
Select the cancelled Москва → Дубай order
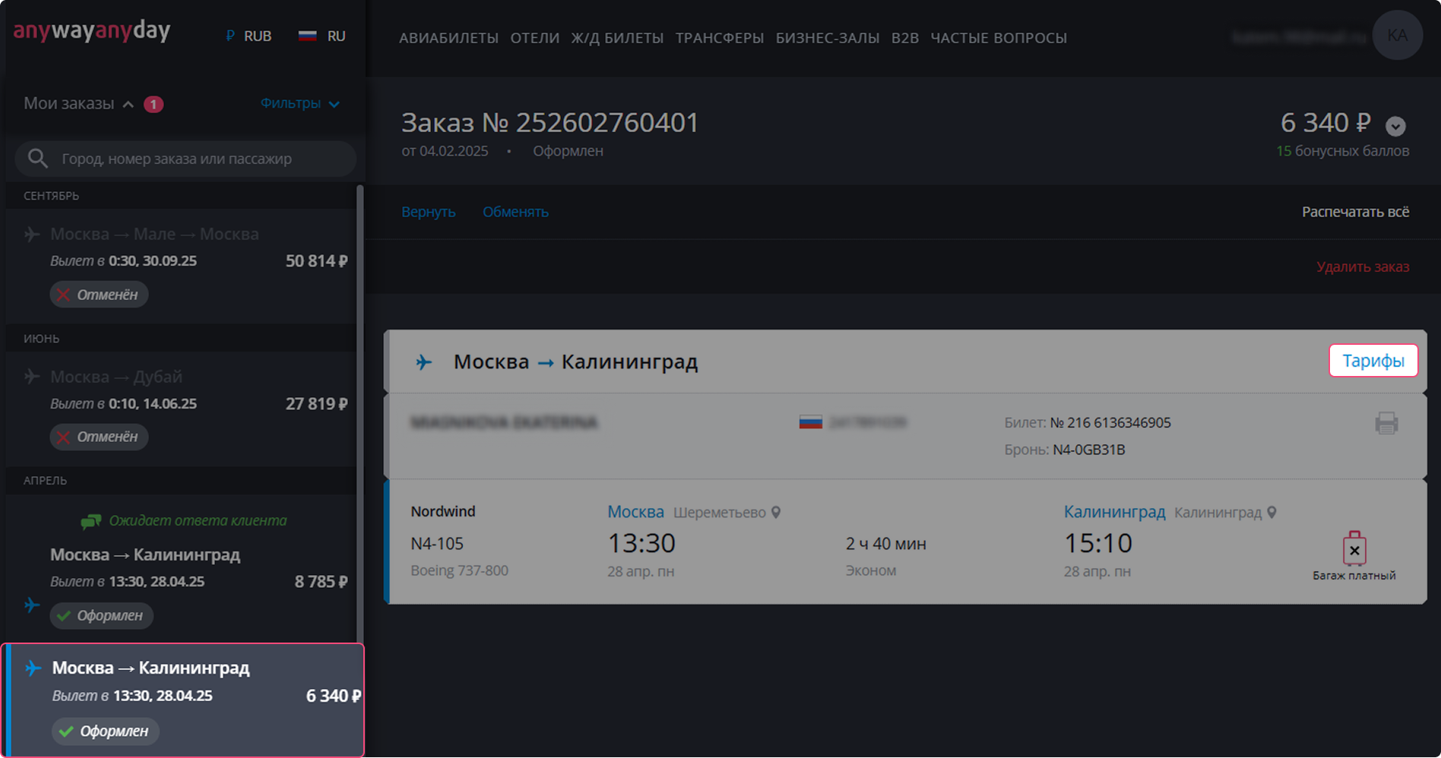182,404
